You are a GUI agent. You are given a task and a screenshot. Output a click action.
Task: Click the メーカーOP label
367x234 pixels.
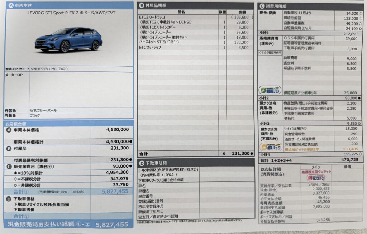click(14, 75)
